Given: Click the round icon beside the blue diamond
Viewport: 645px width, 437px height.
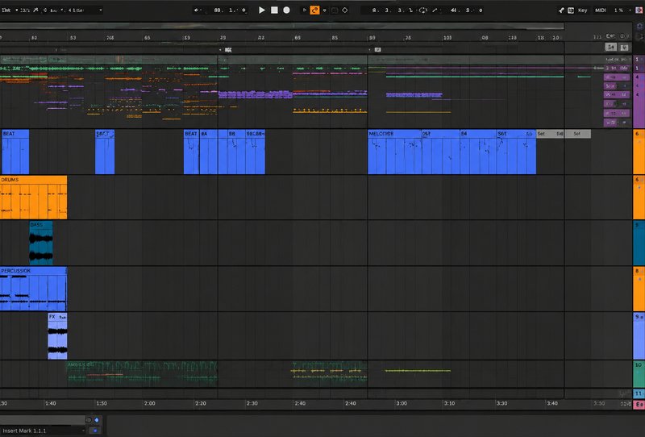Looking at the screenshot, I should click(88, 420).
